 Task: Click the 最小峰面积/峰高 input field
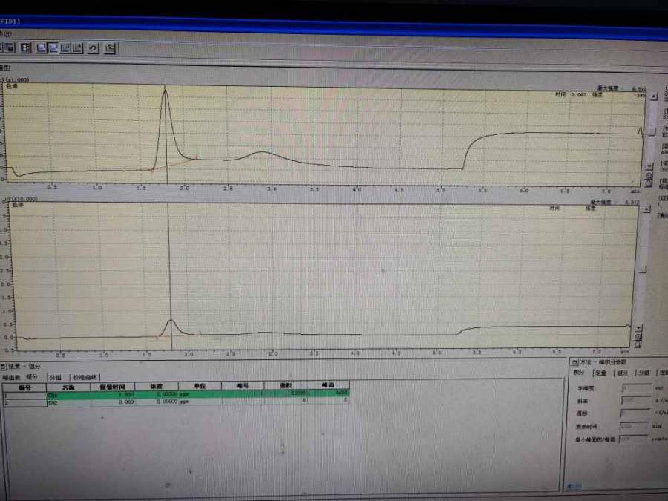[634, 439]
